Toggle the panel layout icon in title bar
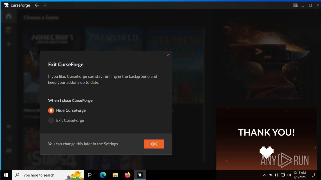 [295, 5]
